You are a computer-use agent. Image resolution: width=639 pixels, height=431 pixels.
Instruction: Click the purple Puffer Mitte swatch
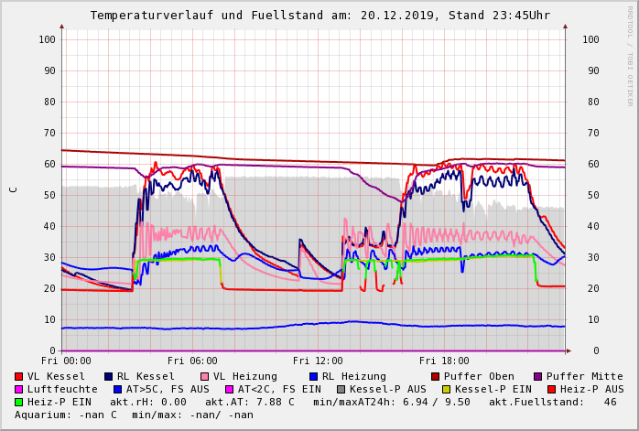click(x=538, y=376)
